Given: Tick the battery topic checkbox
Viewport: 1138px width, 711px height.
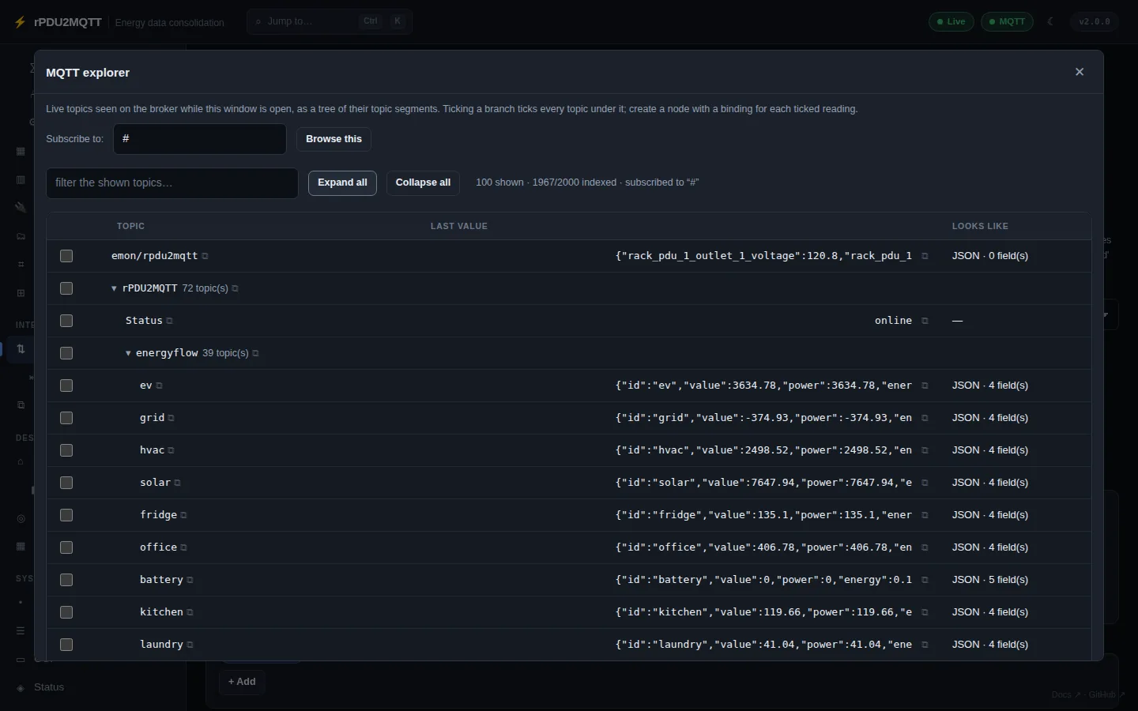Looking at the screenshot, I should 66,580.
